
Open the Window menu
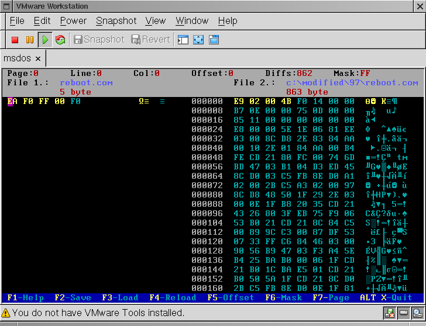coord(192,21)
